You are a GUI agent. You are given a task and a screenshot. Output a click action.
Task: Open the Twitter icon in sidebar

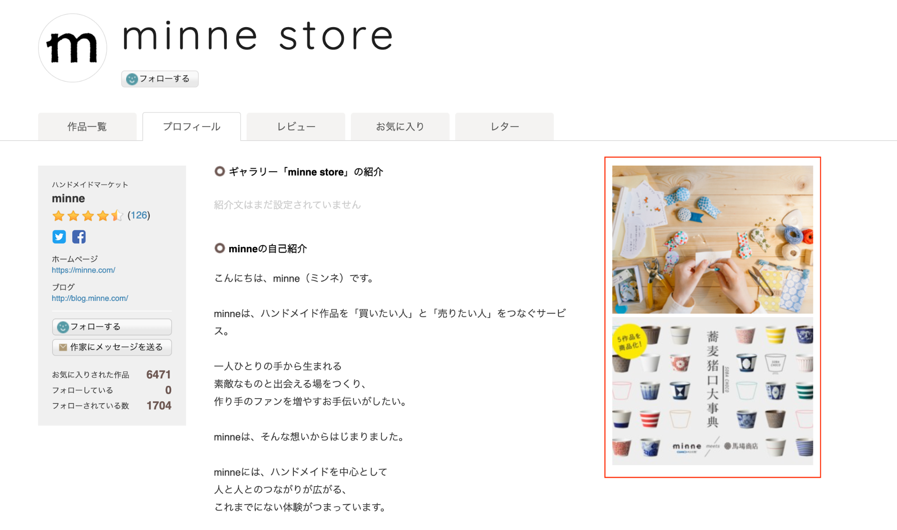tap(59, 237)
